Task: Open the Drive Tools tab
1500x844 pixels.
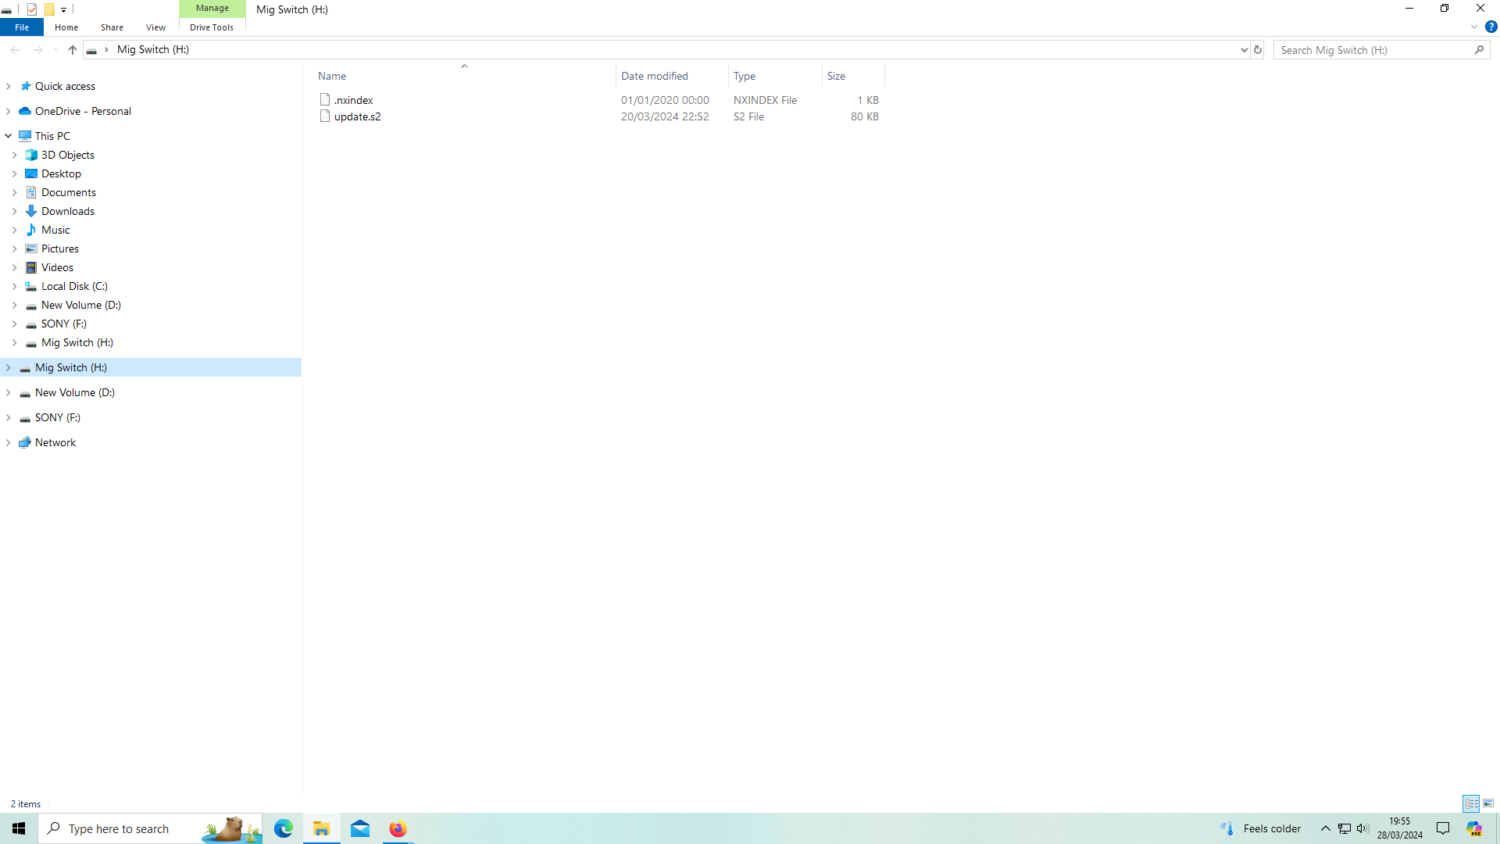Action: click(x=212, y=27)
